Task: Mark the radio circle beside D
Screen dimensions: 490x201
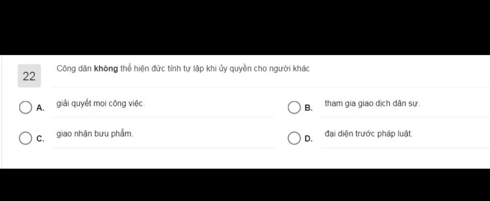Action: pos(294,138)
